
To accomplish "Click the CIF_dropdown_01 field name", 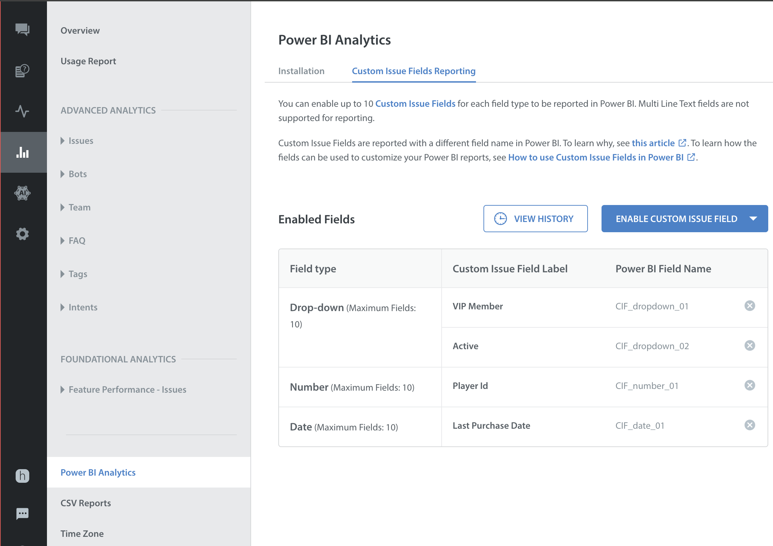I will click(652, 306).
